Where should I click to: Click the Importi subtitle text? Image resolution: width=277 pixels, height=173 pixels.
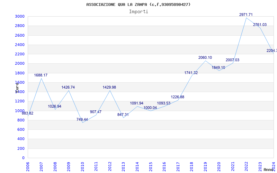tap(138, 12)
